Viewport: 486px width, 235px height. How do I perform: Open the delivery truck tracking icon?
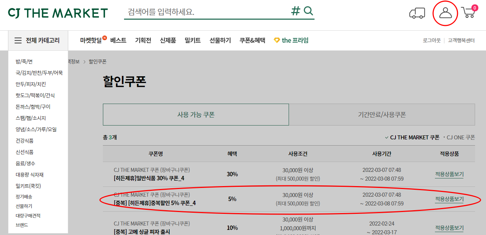(x=417, y=13)
